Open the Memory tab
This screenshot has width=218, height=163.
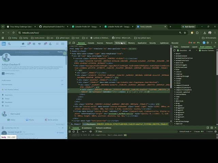(131, 43)
